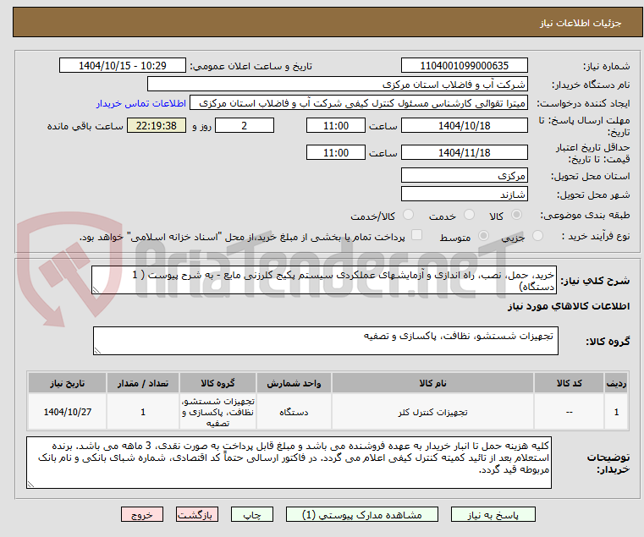The width and height of the screenshot is (644, 537).
Task: Click the response deadline time 11:00 field
Action: coord(336,126)
